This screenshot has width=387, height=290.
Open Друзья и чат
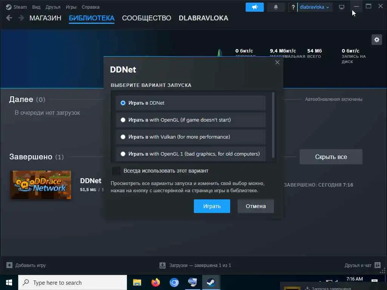[x=358, y=265]
